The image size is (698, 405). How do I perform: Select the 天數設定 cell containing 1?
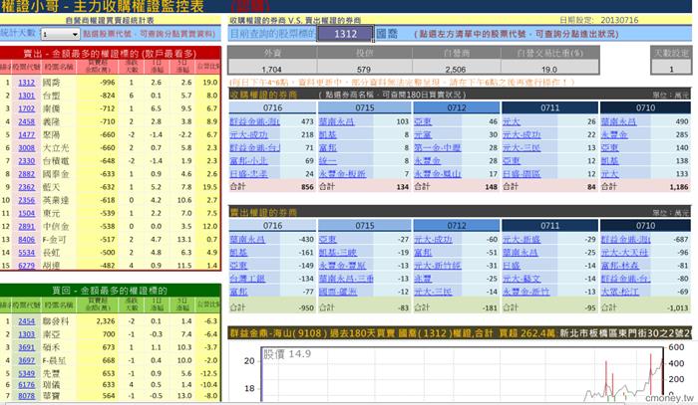[x=671, y=69]
